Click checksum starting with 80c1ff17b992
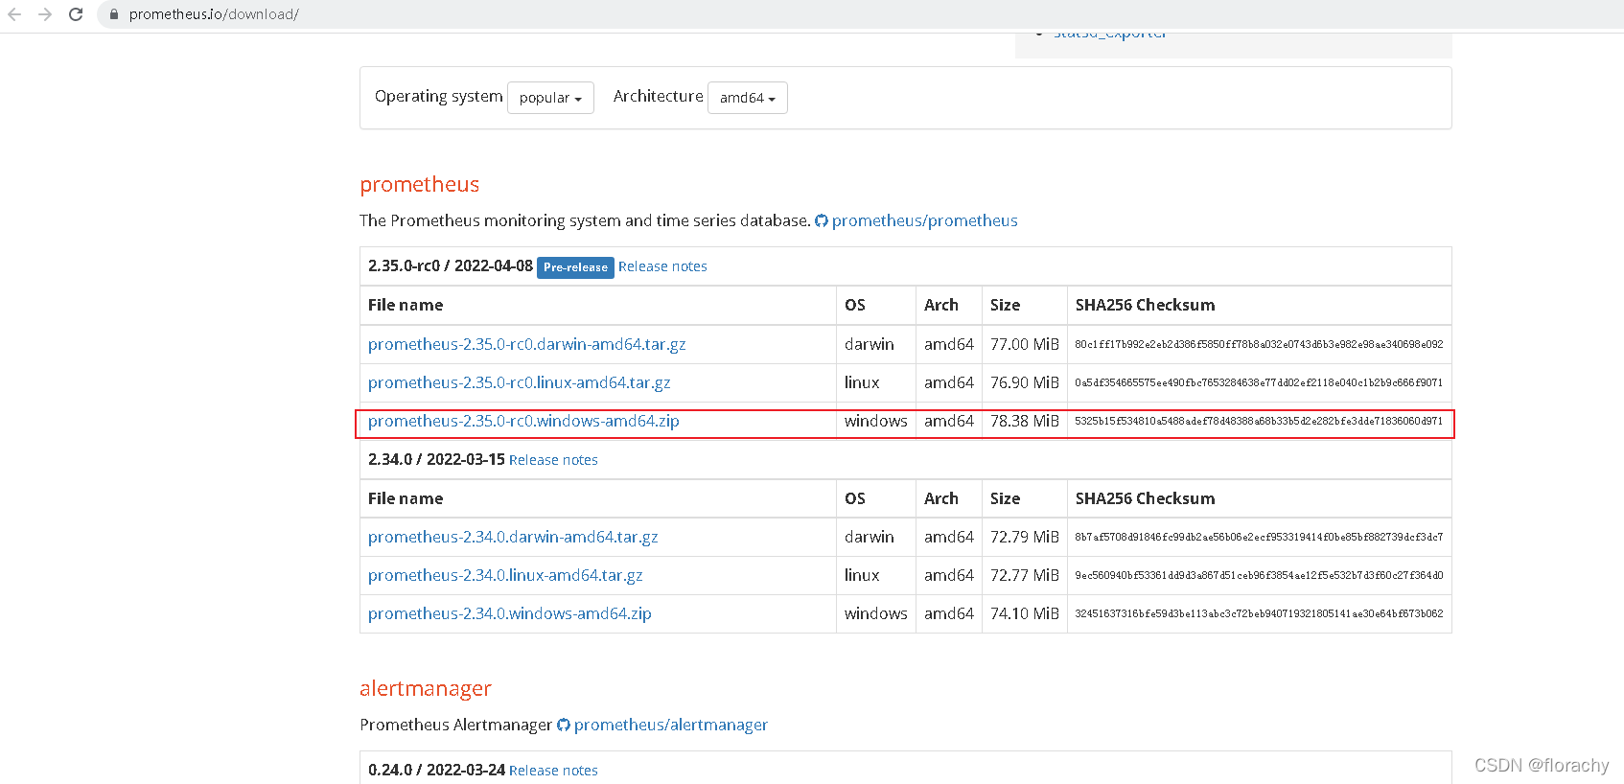1624x784 pixels. pyautogui.click(x=1259, y=344)
